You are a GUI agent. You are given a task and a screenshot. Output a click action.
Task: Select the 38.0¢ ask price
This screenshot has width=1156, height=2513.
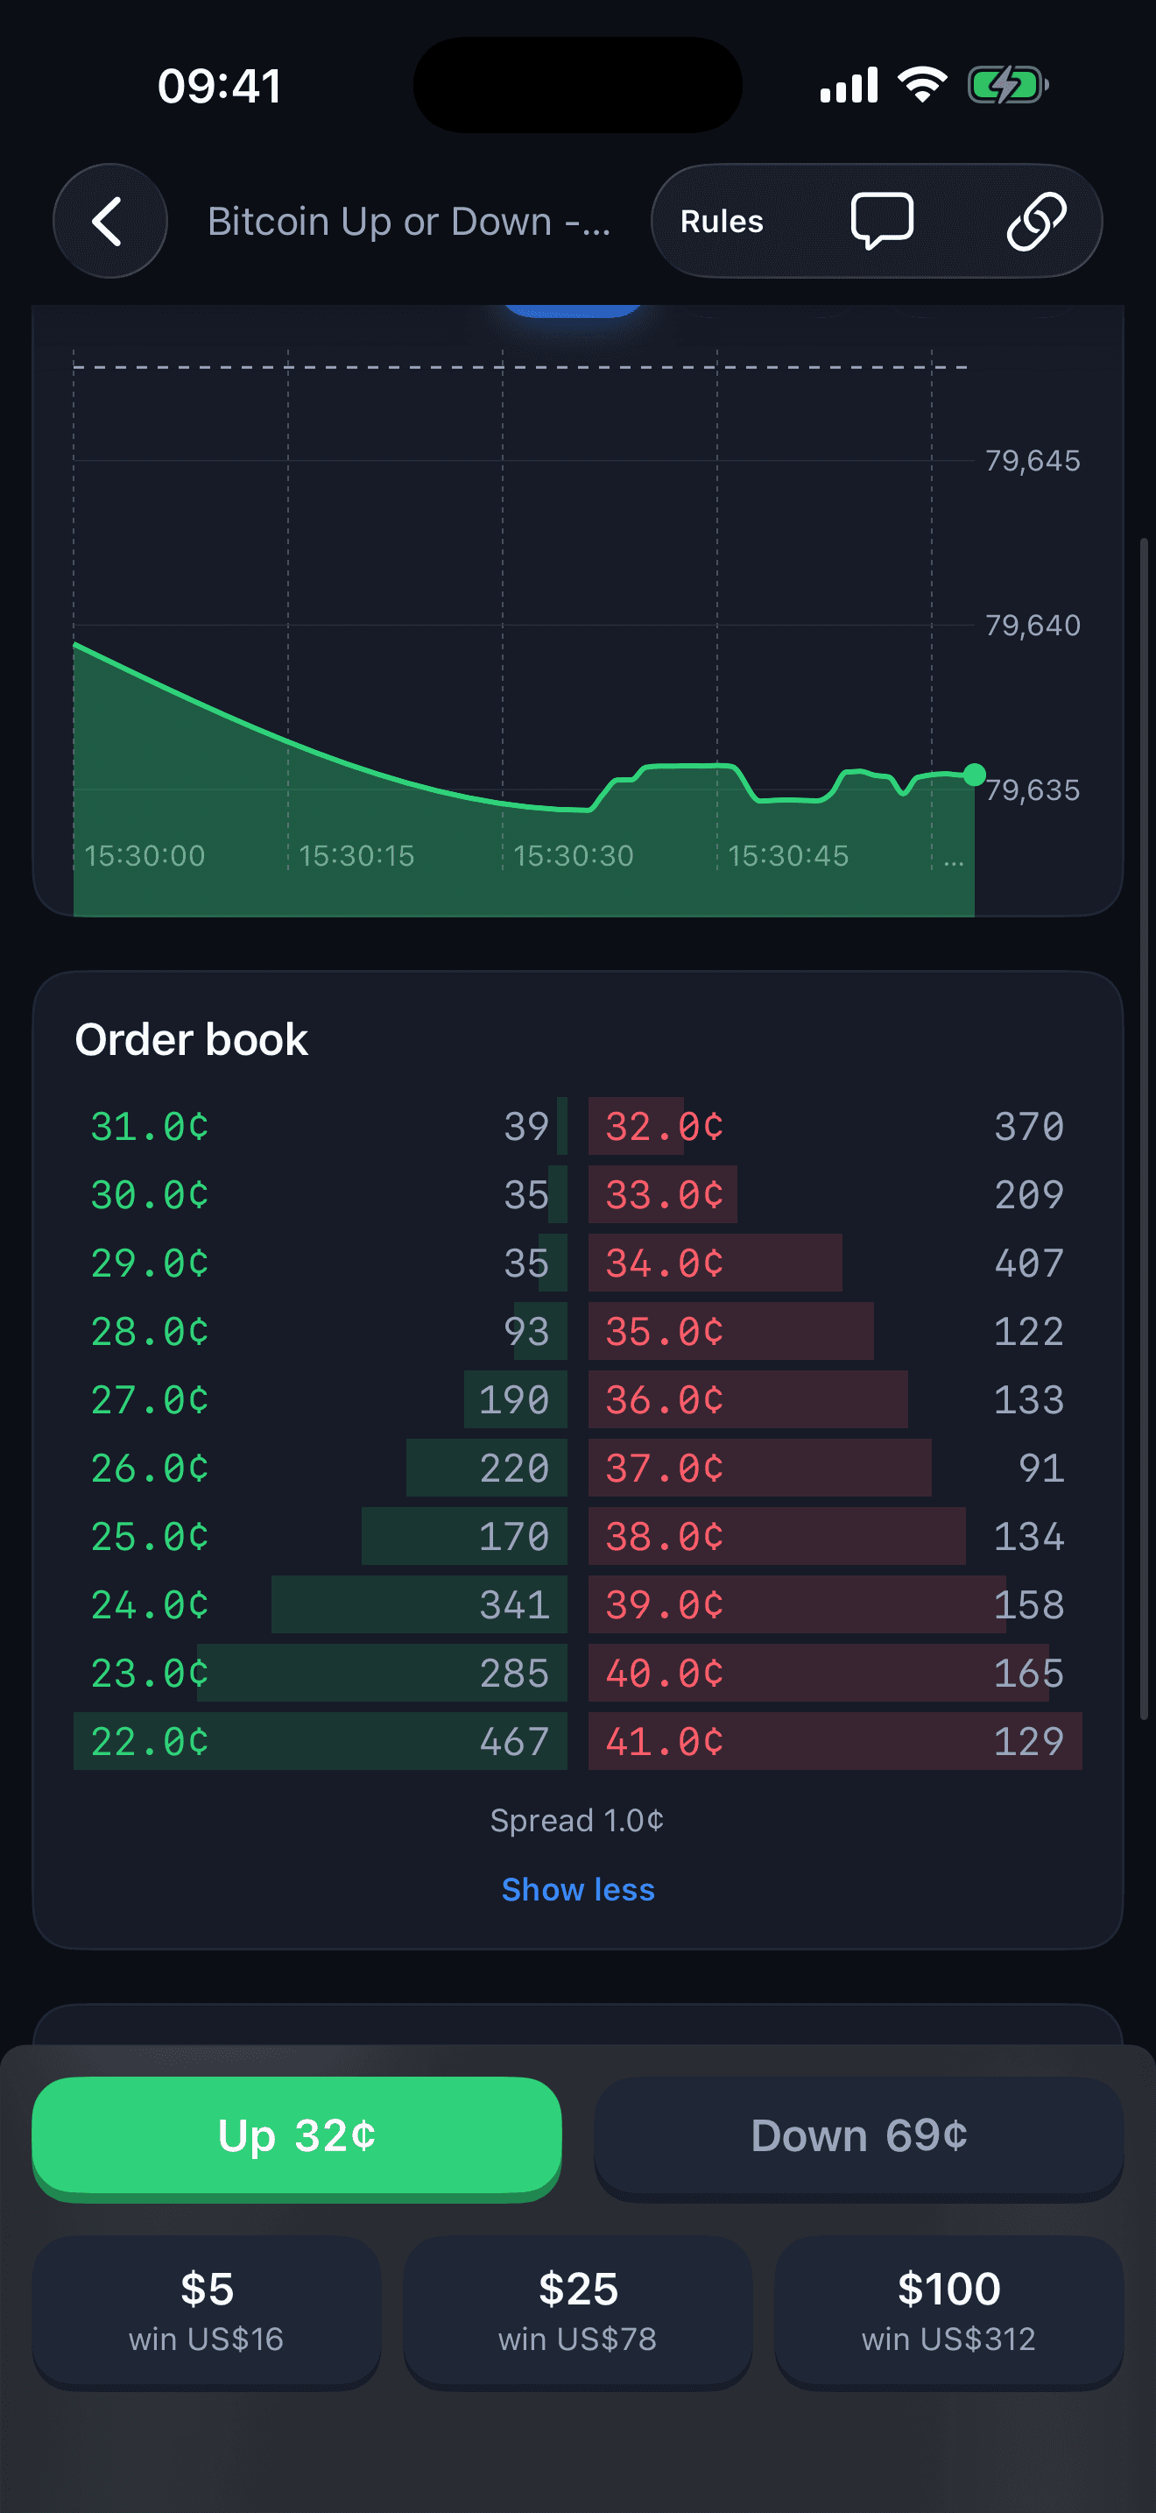click(x=665, y=1537)
